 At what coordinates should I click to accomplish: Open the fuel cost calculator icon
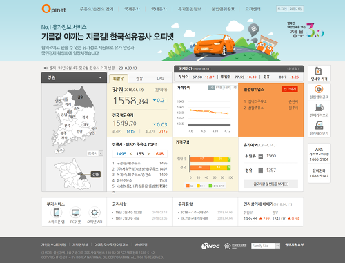tap(319, 126)
